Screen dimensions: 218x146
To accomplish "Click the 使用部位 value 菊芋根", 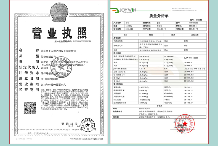I will coord(159,26).
